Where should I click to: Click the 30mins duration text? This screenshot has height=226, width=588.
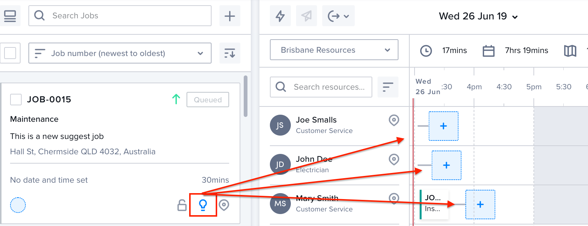(x=215, y=180)
